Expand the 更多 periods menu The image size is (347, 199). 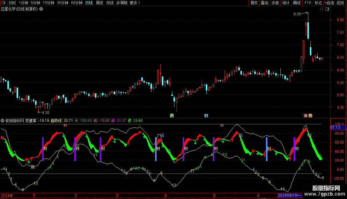[135, 3]
